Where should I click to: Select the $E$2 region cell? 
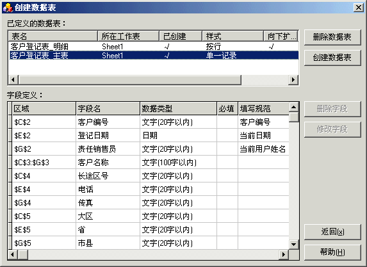click(x=44, y=136)
